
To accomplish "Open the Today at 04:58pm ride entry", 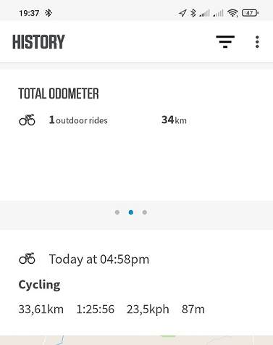I will point(99,259).
